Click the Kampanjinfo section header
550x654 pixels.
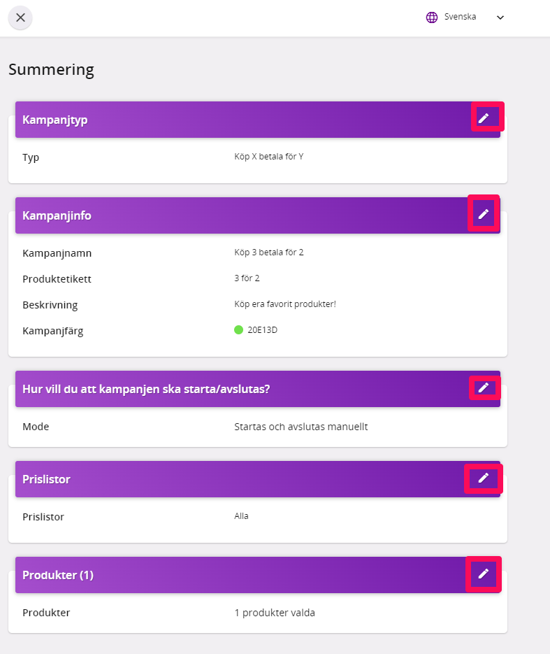[x=257, y=215]
